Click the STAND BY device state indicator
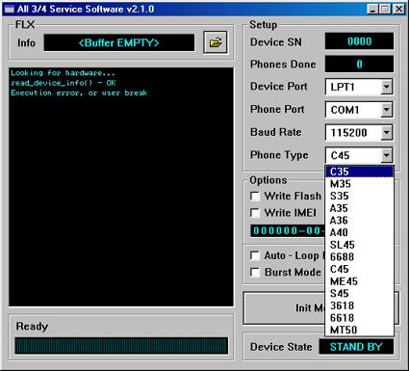The image size is (409, 371). pyautogui.click(x=356, y=347)
